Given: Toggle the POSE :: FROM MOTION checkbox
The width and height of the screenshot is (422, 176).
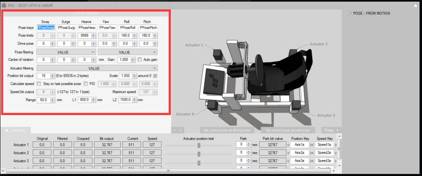Looking at the screenshot, I should 351,13.
